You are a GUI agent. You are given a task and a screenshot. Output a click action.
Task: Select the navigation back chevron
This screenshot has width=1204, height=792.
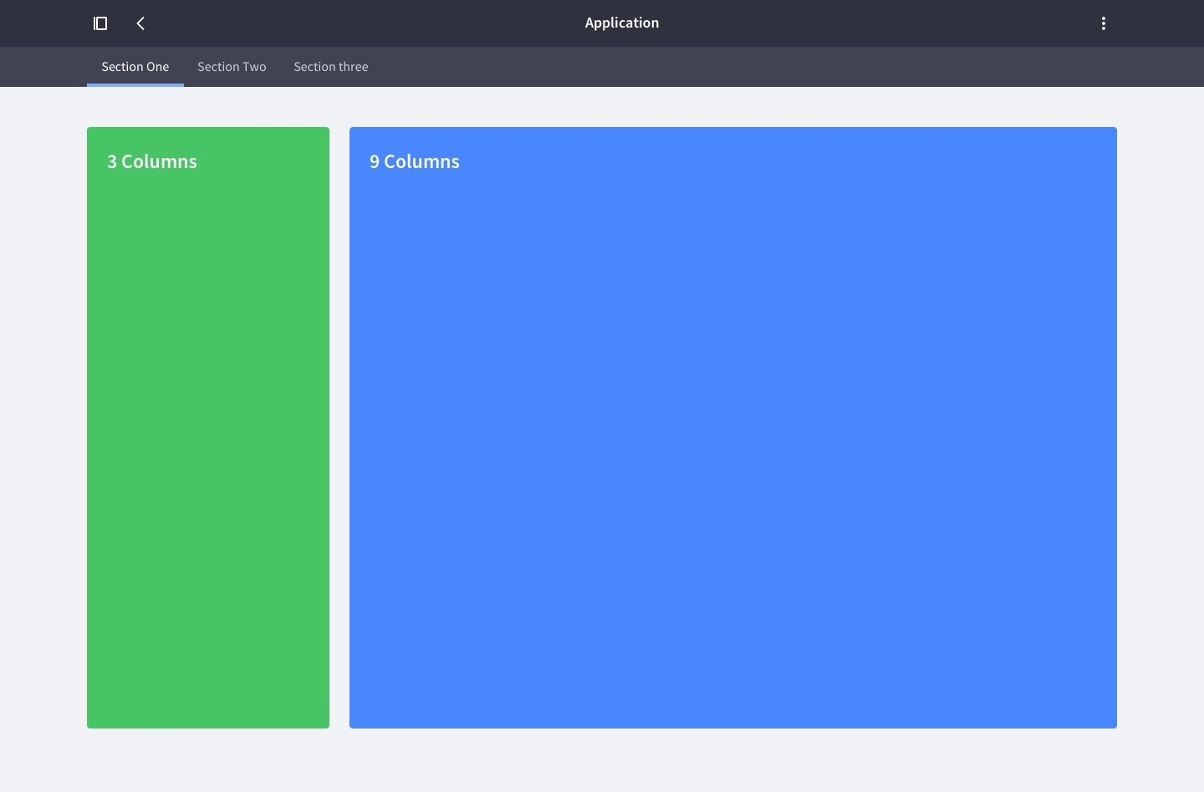coord(140,23)
